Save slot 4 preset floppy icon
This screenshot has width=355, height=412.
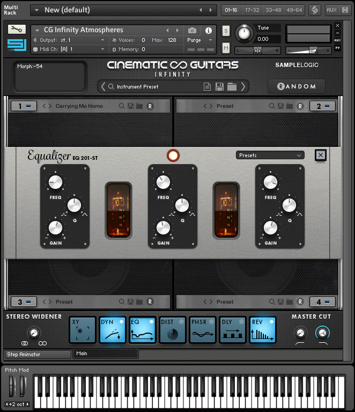[280, 301]
